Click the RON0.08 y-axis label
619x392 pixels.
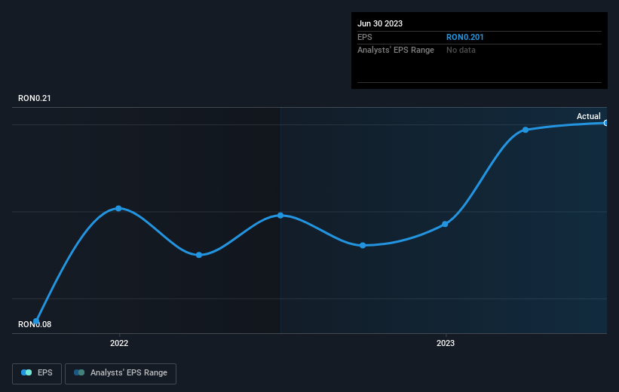coord(35,324)
